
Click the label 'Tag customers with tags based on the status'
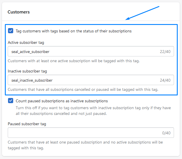pyautogui.click(x=74, y=31)
